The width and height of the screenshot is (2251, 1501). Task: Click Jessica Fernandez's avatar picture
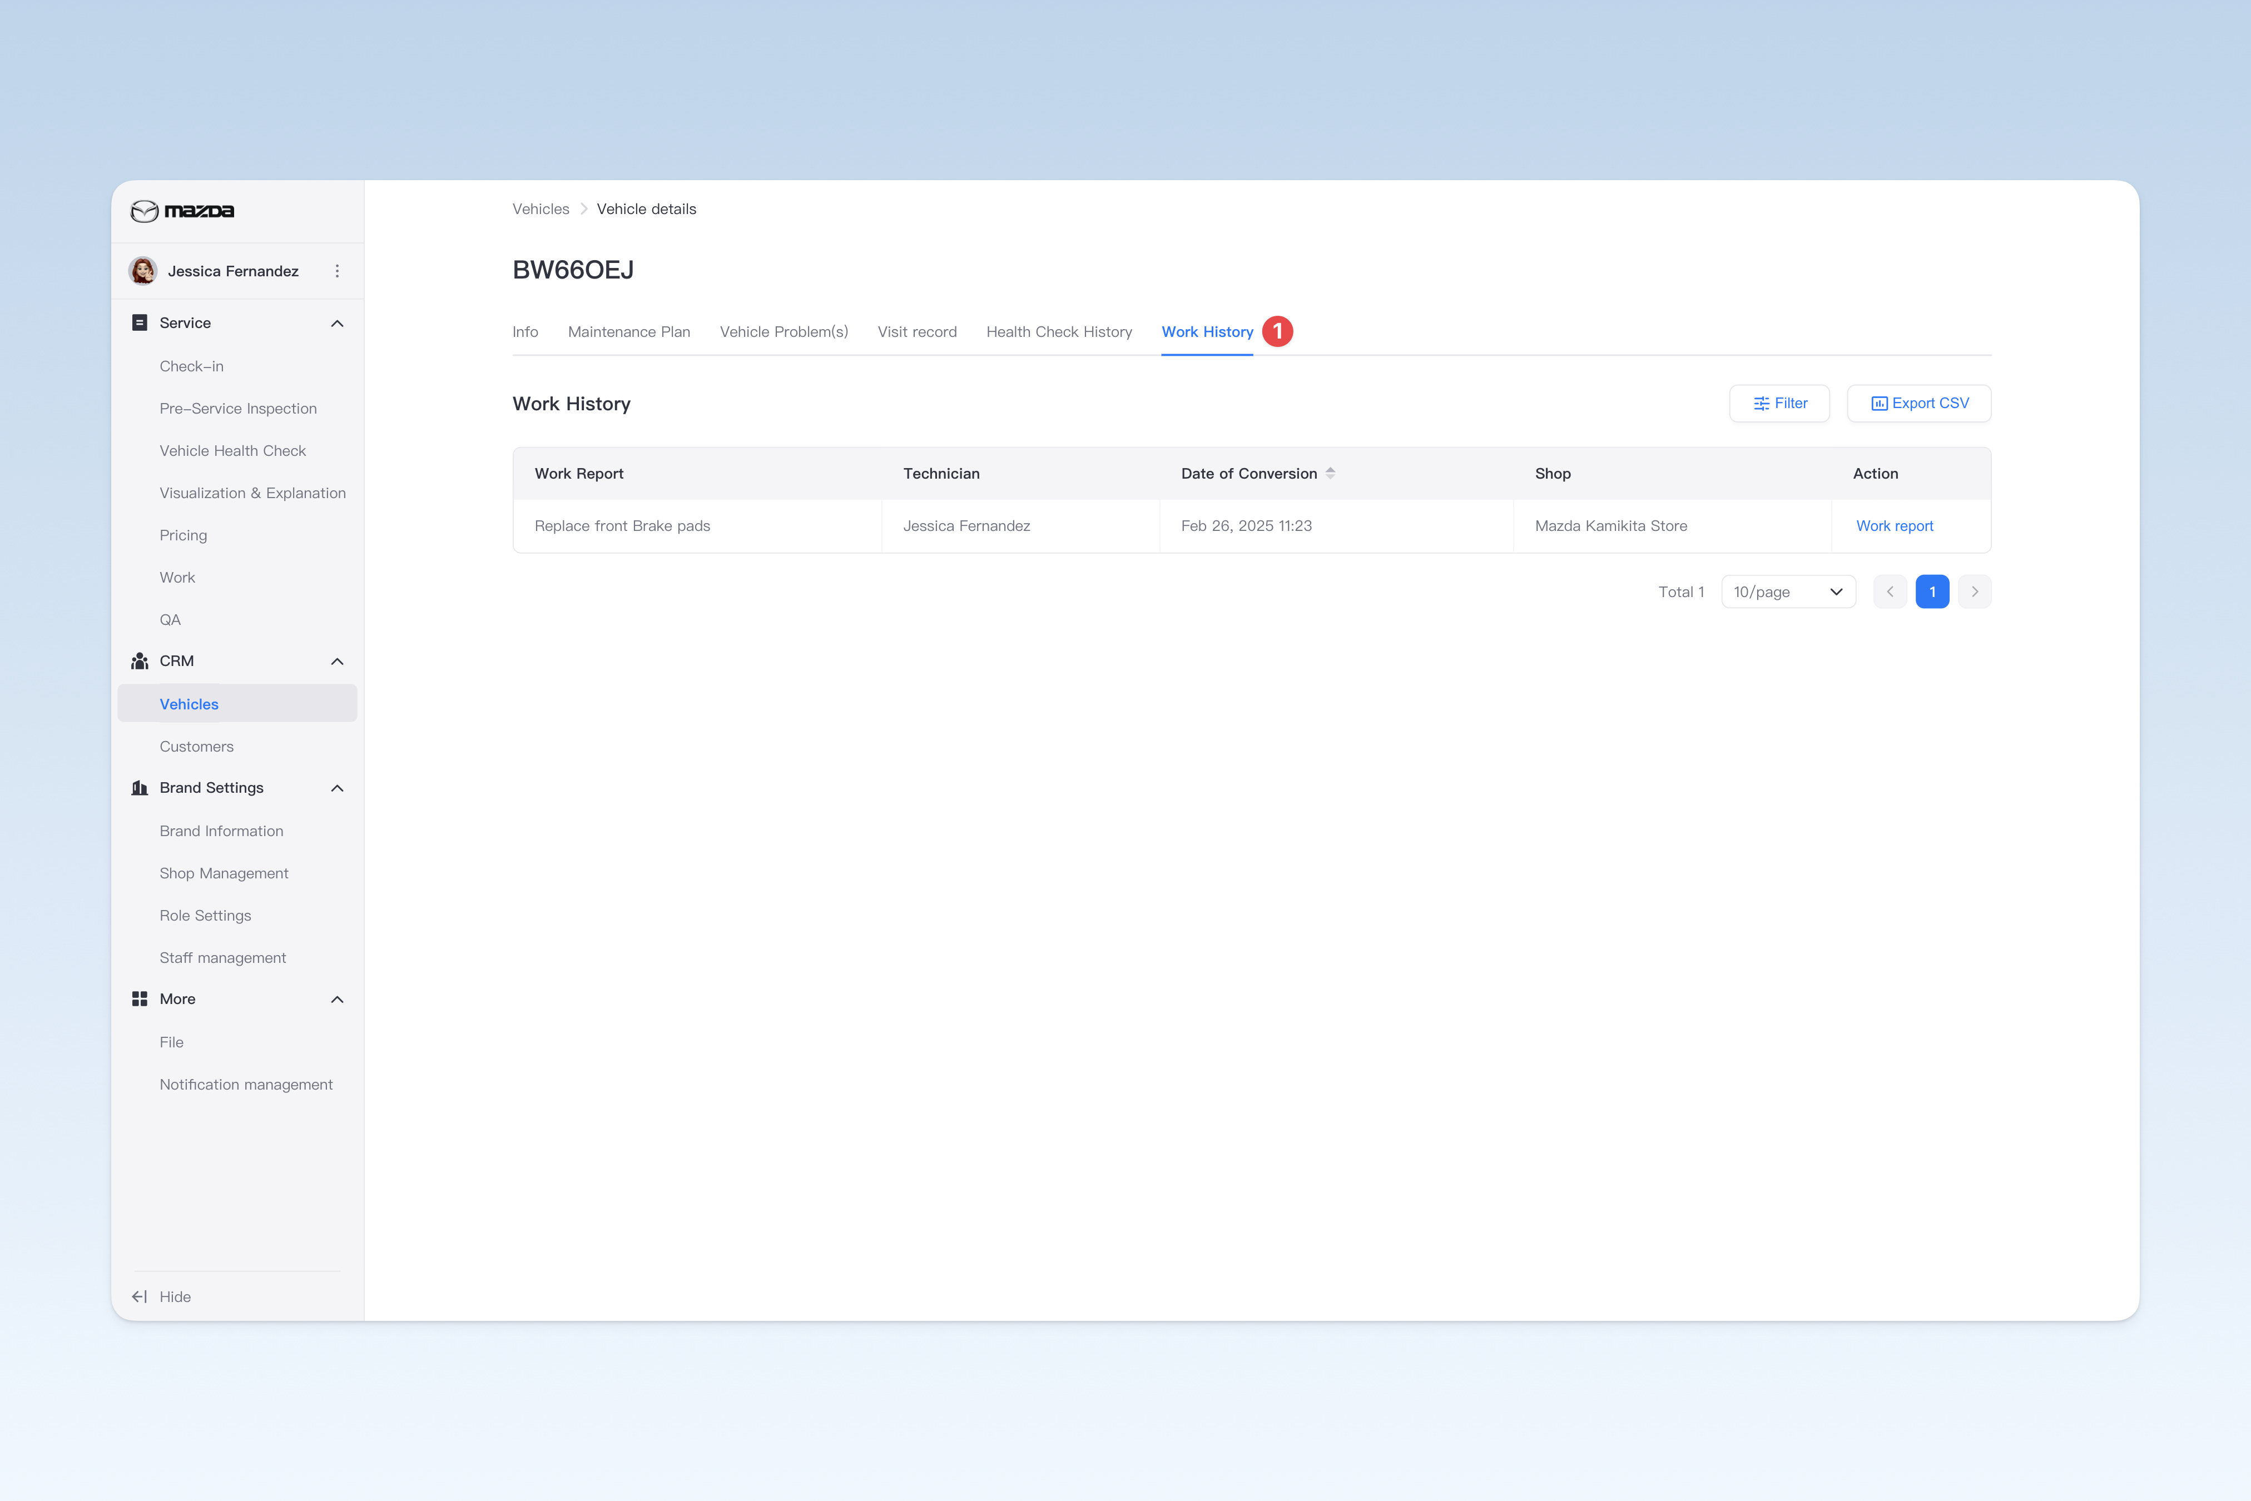(x=143, y=271)
